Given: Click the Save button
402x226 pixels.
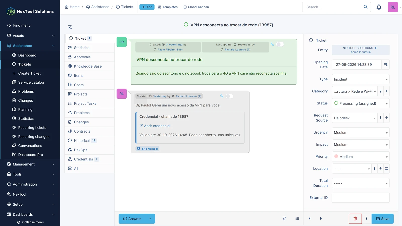Looking at the screenshot, I should point(383,219).
